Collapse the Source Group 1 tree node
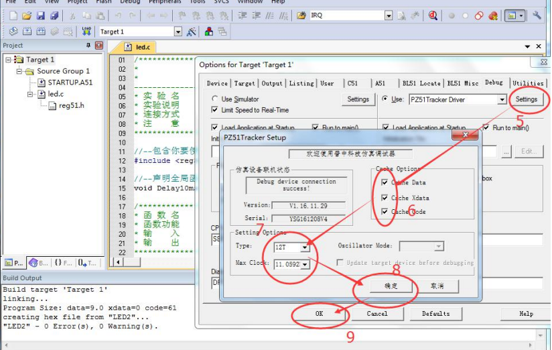Image resolution: width=552 pixels, height=350 pixels. pos(19,71)
